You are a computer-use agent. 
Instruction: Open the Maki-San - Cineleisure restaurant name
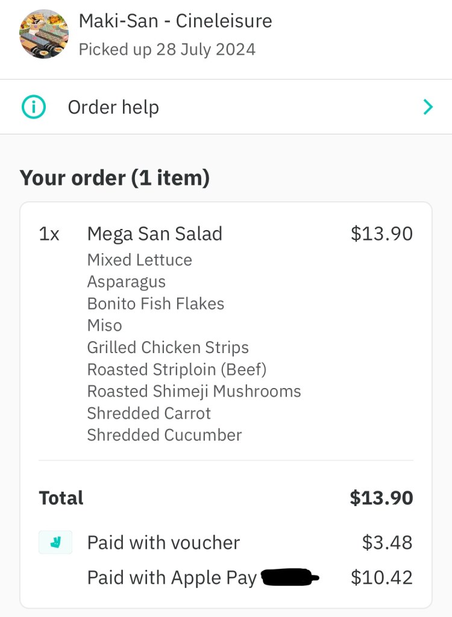tap(175, 22)
